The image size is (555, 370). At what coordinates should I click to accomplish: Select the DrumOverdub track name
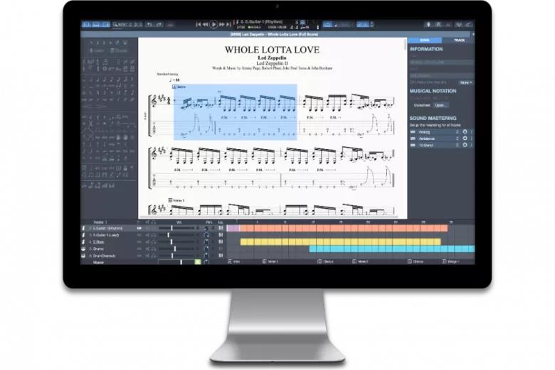coord(104,256)
